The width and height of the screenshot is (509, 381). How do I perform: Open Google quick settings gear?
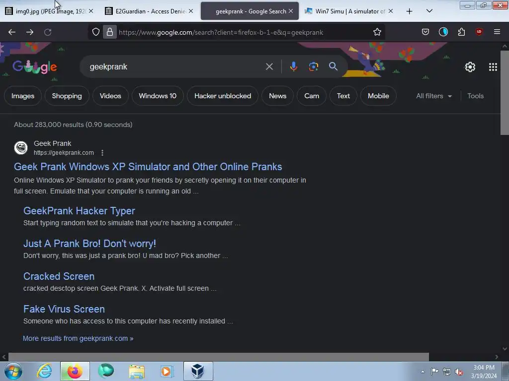470,67
